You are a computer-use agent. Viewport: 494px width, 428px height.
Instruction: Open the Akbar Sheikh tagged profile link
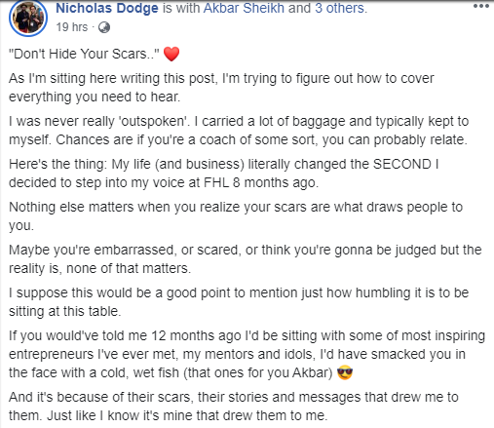tap(244, 8)
